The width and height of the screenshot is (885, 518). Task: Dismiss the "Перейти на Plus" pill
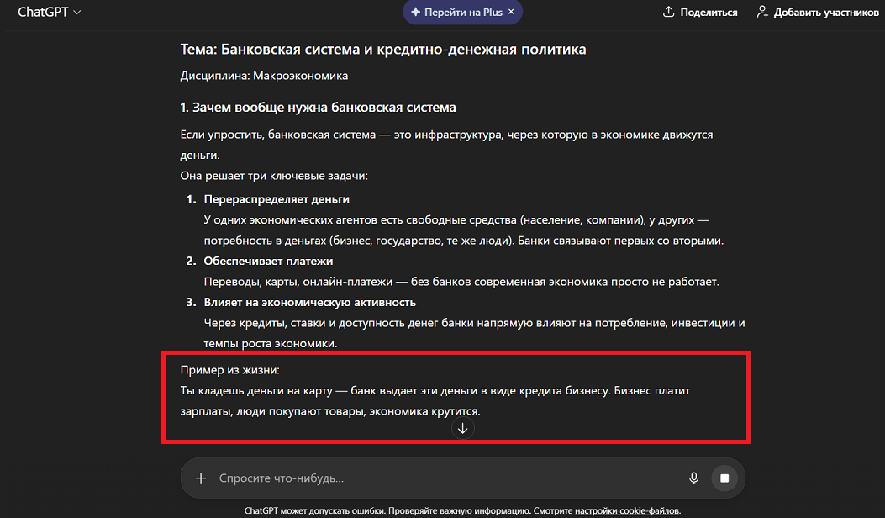pos(511,13)
